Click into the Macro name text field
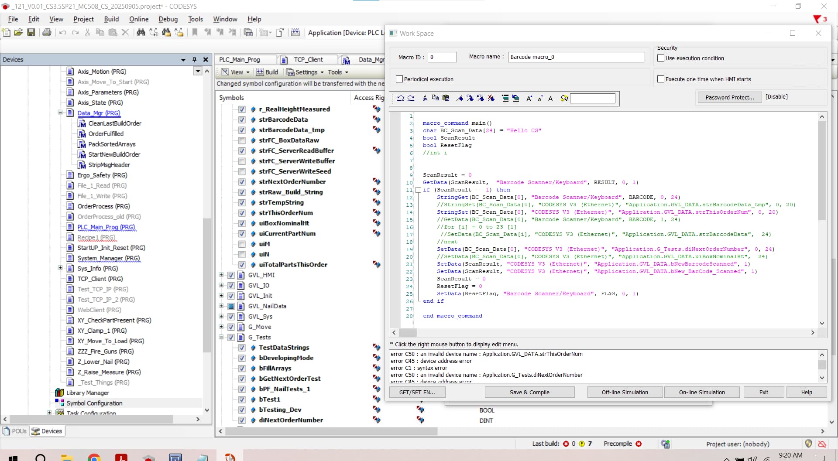838x461 pixels. click(576, 57)
